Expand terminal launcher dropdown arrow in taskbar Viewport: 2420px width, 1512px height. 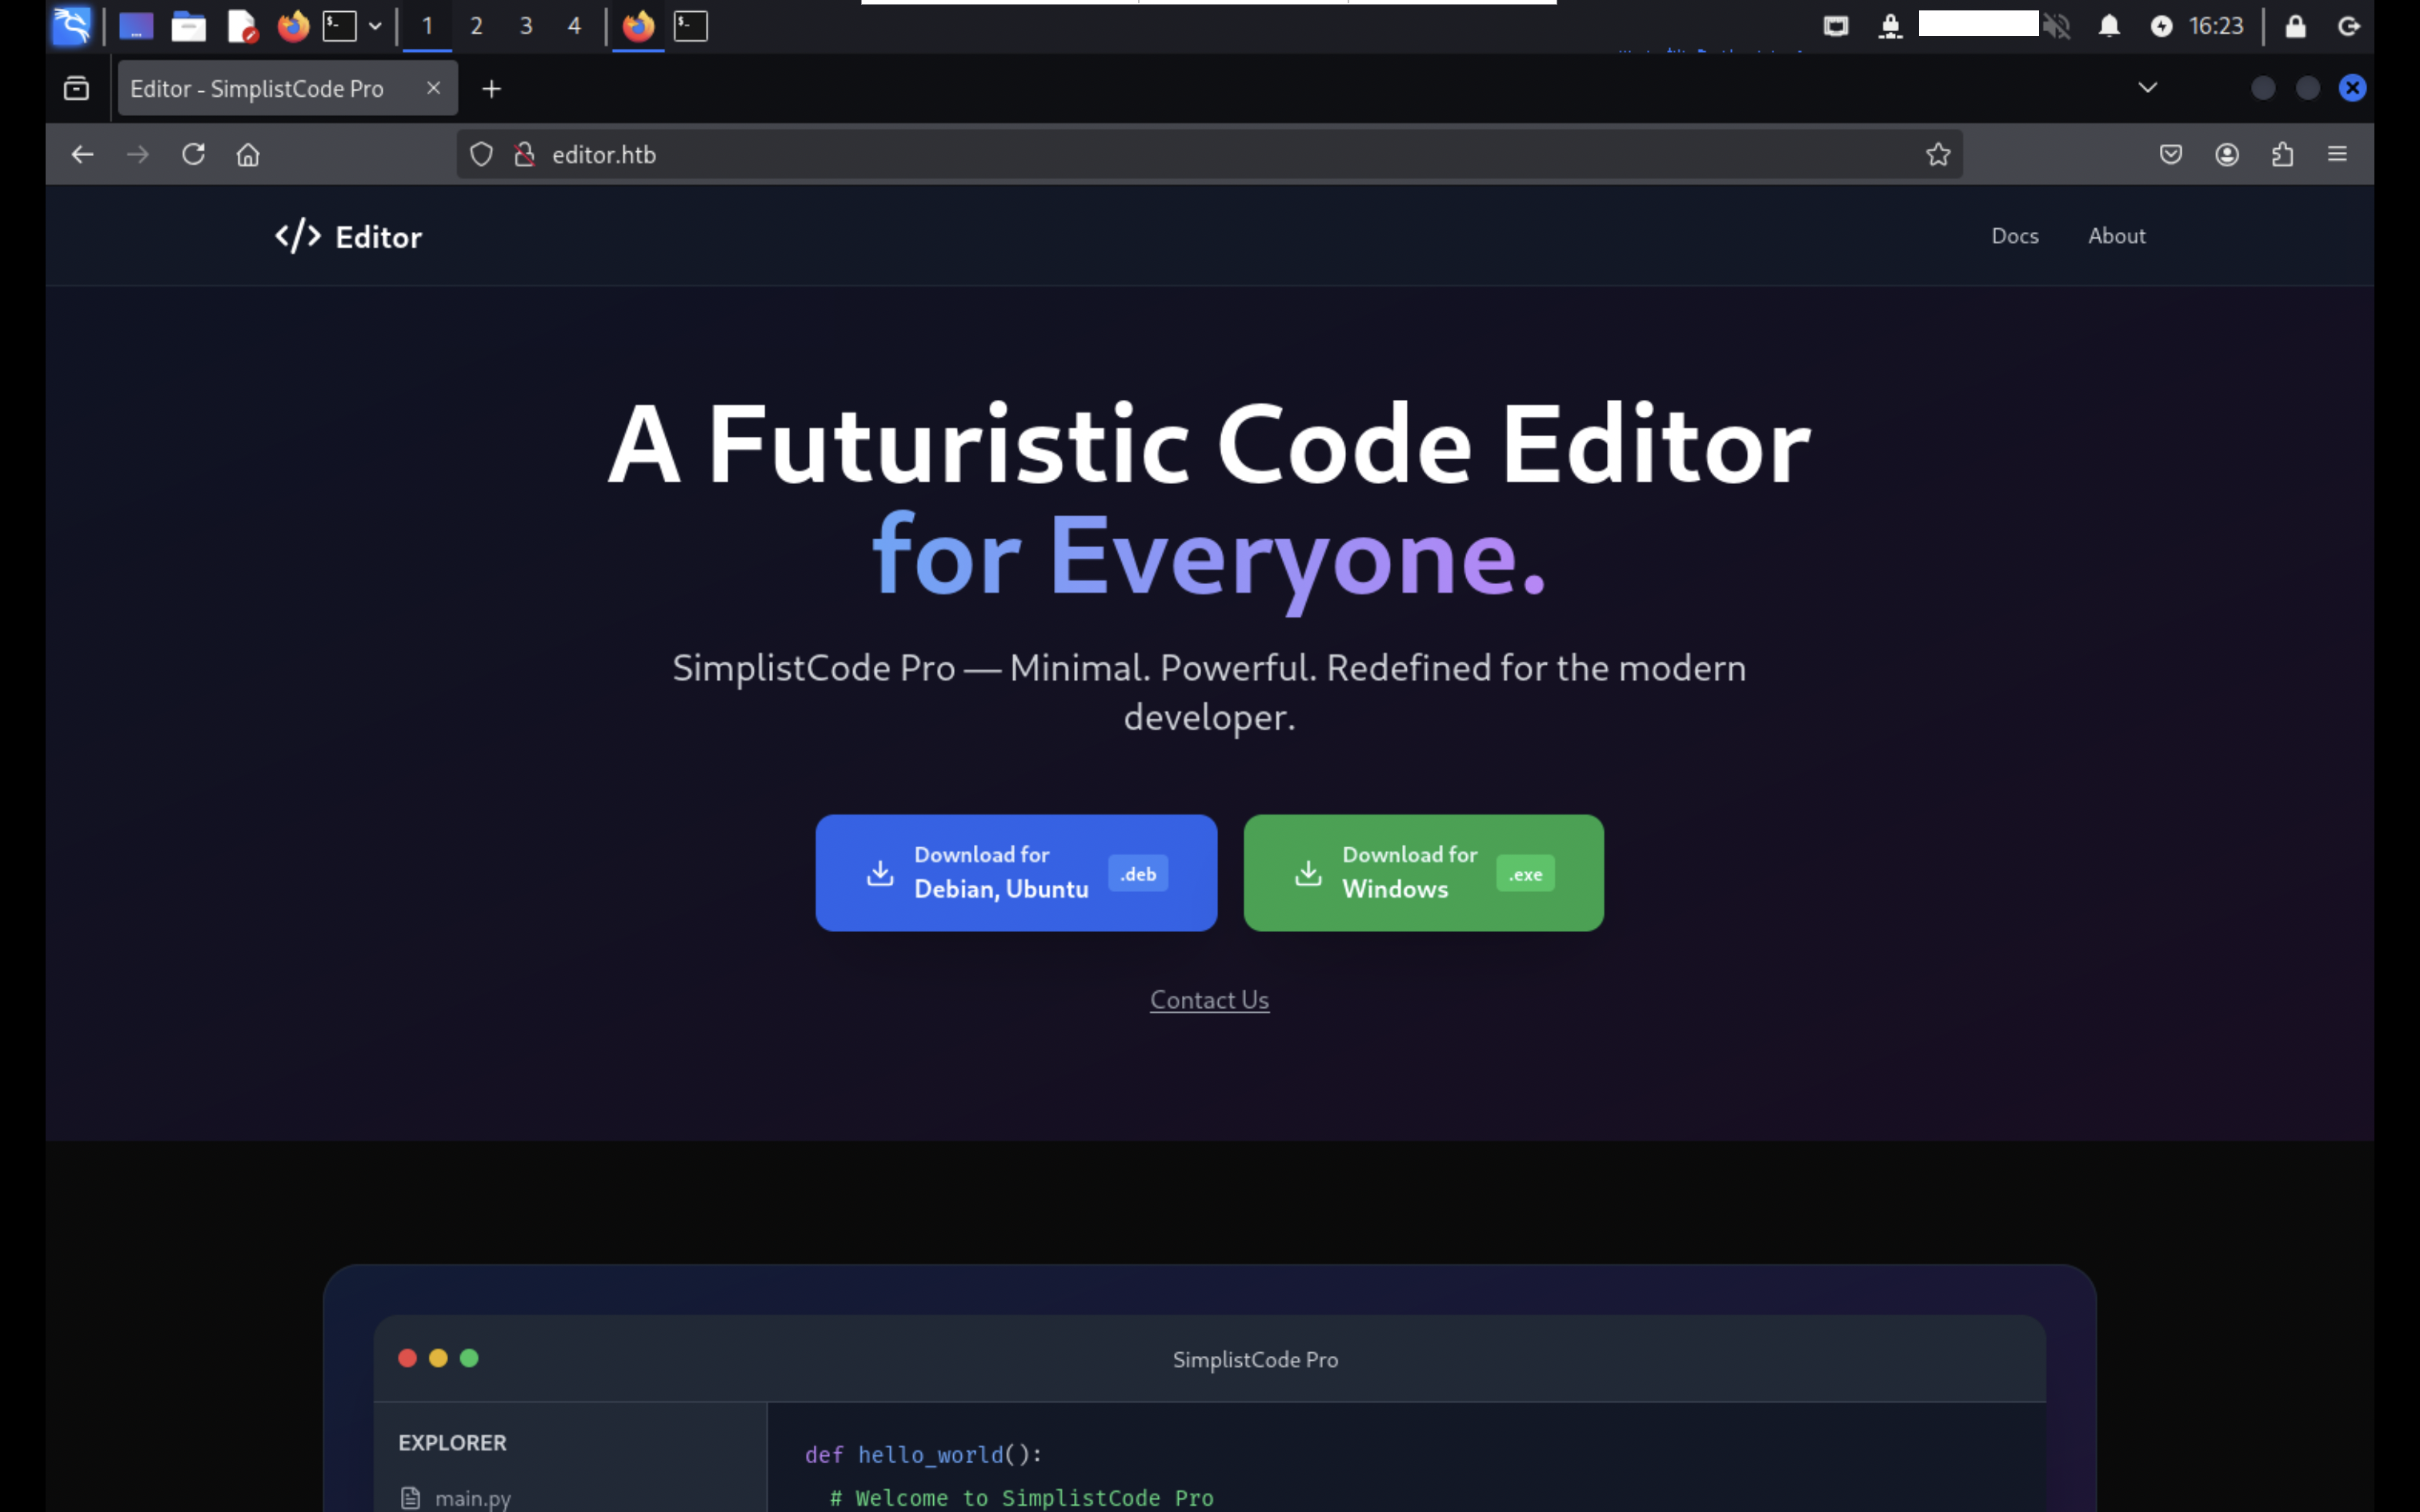(375, 26)
